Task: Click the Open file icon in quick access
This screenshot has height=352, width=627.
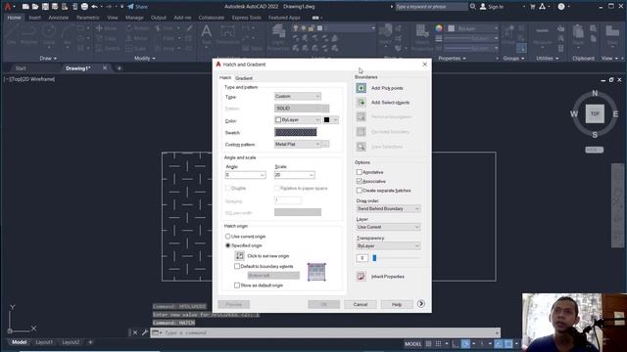Action: coord(35,7)
